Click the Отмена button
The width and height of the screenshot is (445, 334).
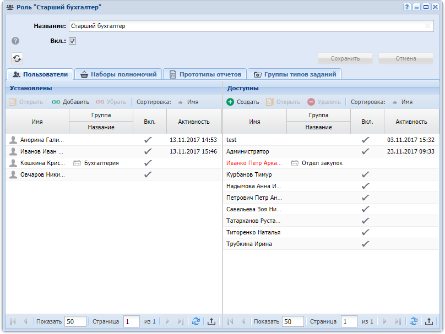click(x=406, y=58)
